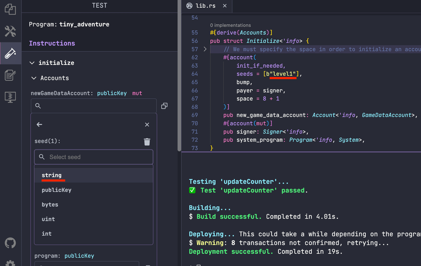Screen dimensions: 421x266
Task: Click the payer = signer code line
Action: pyautogui.click(x=261, y=90)
